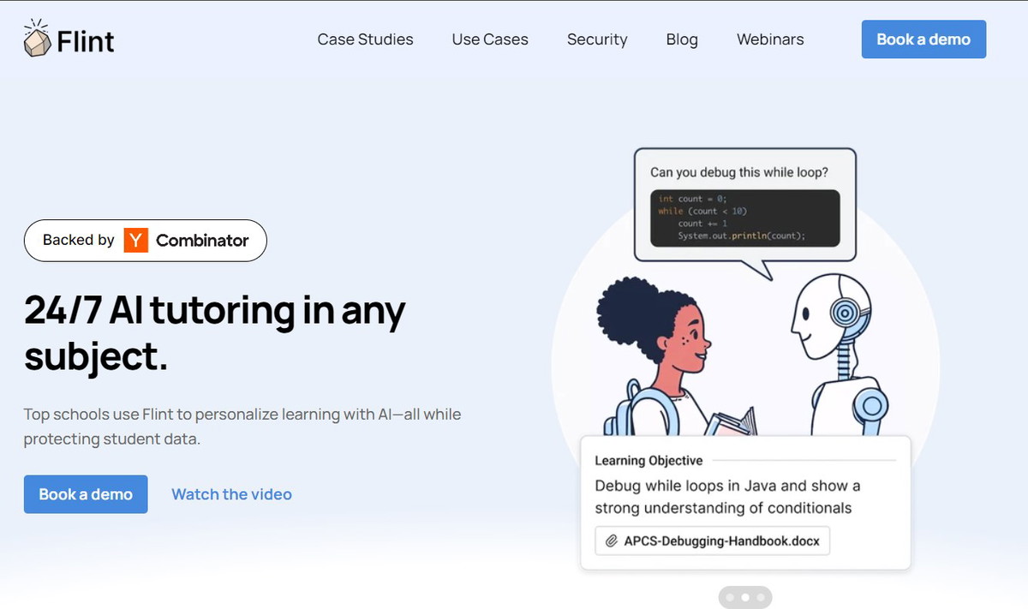Image resolution: width=1028 pixels, height=609 pixels.
Task: Select the active middle carousel dot
Action: click(x=745, y=597)
